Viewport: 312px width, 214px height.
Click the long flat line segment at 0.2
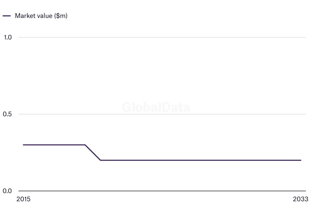click(200, 160)
